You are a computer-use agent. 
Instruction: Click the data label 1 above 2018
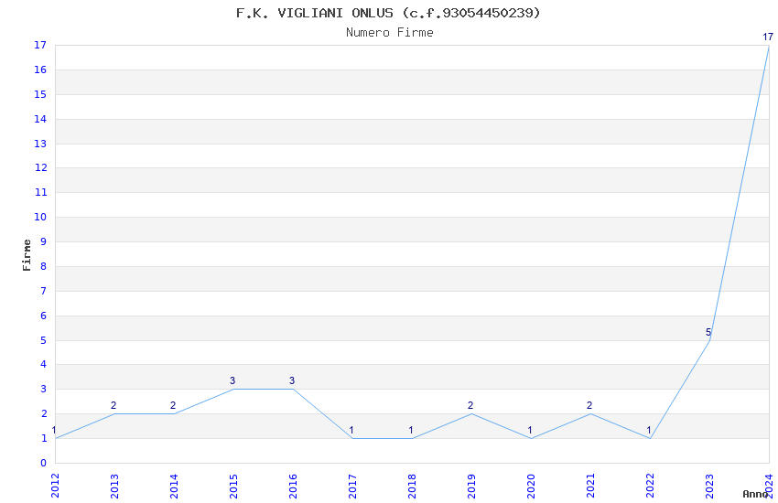411,430
